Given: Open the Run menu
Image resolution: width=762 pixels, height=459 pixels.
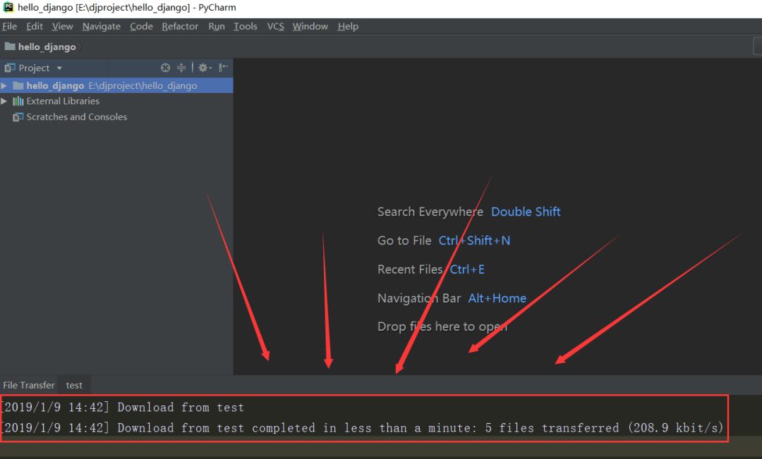Looking at the screenshot, I should [216, 26].
